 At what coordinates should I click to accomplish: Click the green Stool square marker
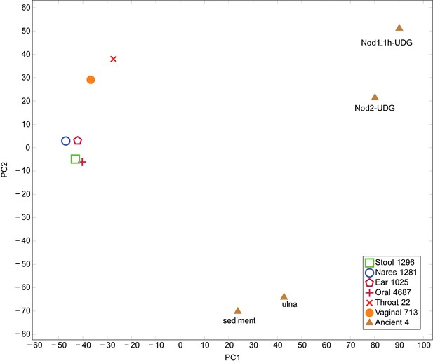[75, 159]
